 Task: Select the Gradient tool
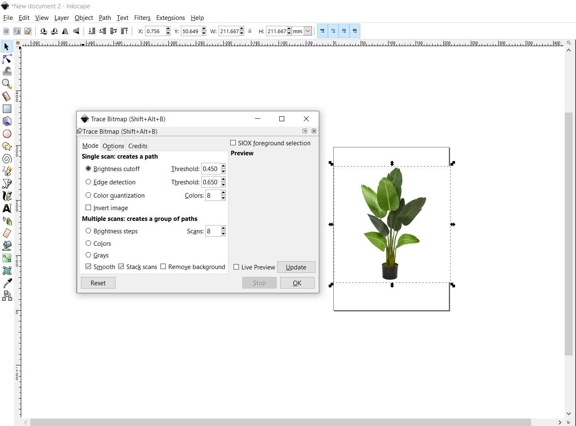click(7, 258)
